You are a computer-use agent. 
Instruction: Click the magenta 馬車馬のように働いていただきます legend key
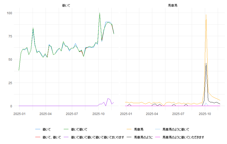click(x=158, y=137)
